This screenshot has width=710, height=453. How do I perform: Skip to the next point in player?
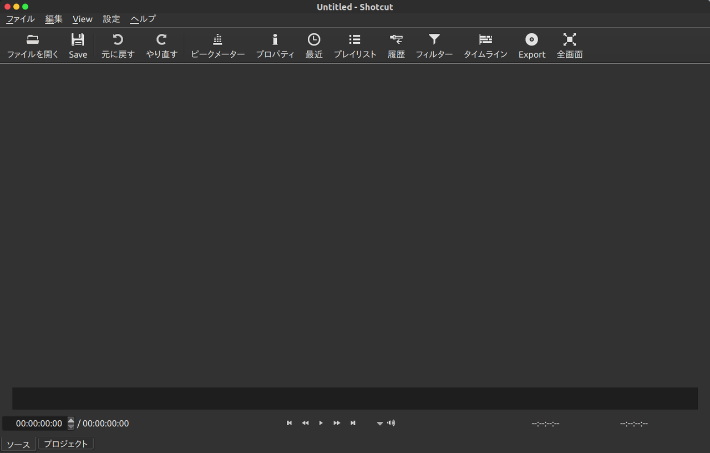coord(353,423)
